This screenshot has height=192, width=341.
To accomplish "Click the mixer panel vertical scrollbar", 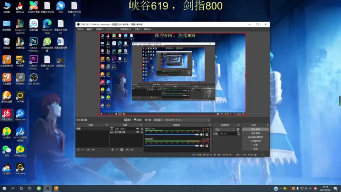I will pyautogui.click(x=211, y=140).
